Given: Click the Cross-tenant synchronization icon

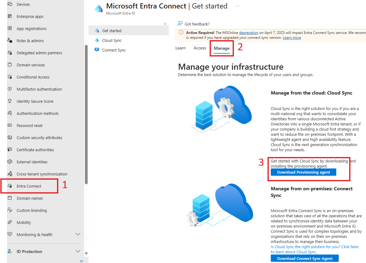Looking at the screenshot, I should (x=10, y=174).
